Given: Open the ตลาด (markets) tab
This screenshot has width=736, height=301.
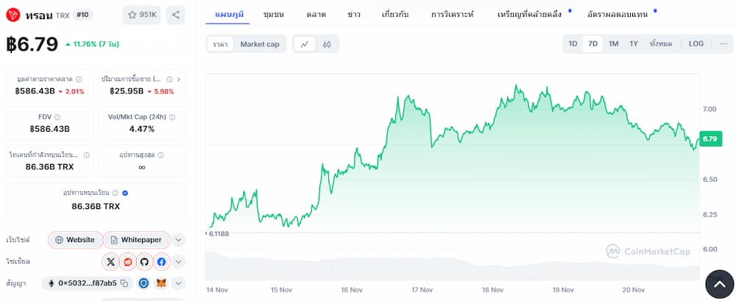Looking at the screenshot, I should [316, 14].
